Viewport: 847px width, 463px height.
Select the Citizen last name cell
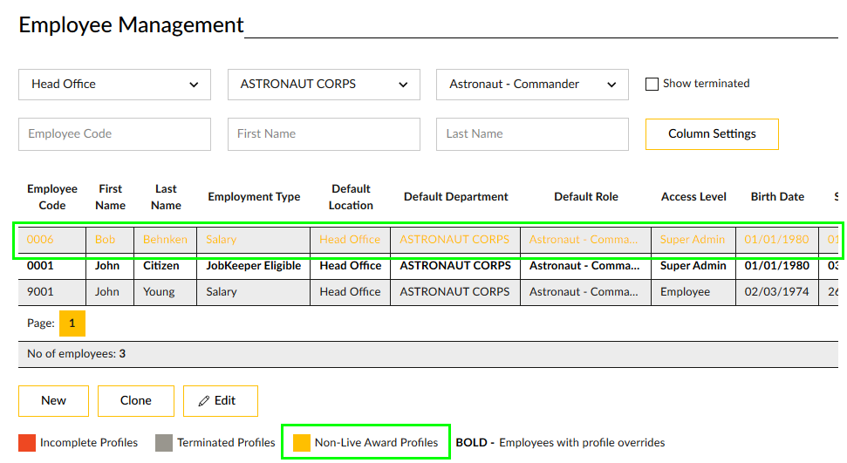[x=165, y=266]
